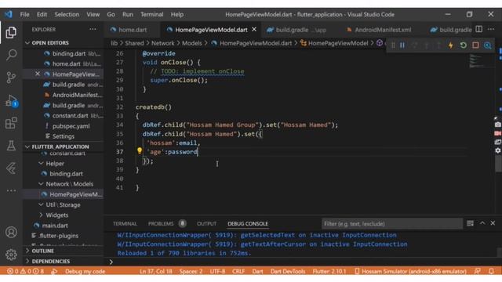
Task: Open editor More Actions ellipsis
Action: tap(491, 29)
